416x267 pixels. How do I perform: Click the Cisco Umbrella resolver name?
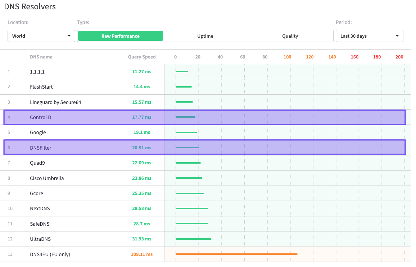(47, 178)
